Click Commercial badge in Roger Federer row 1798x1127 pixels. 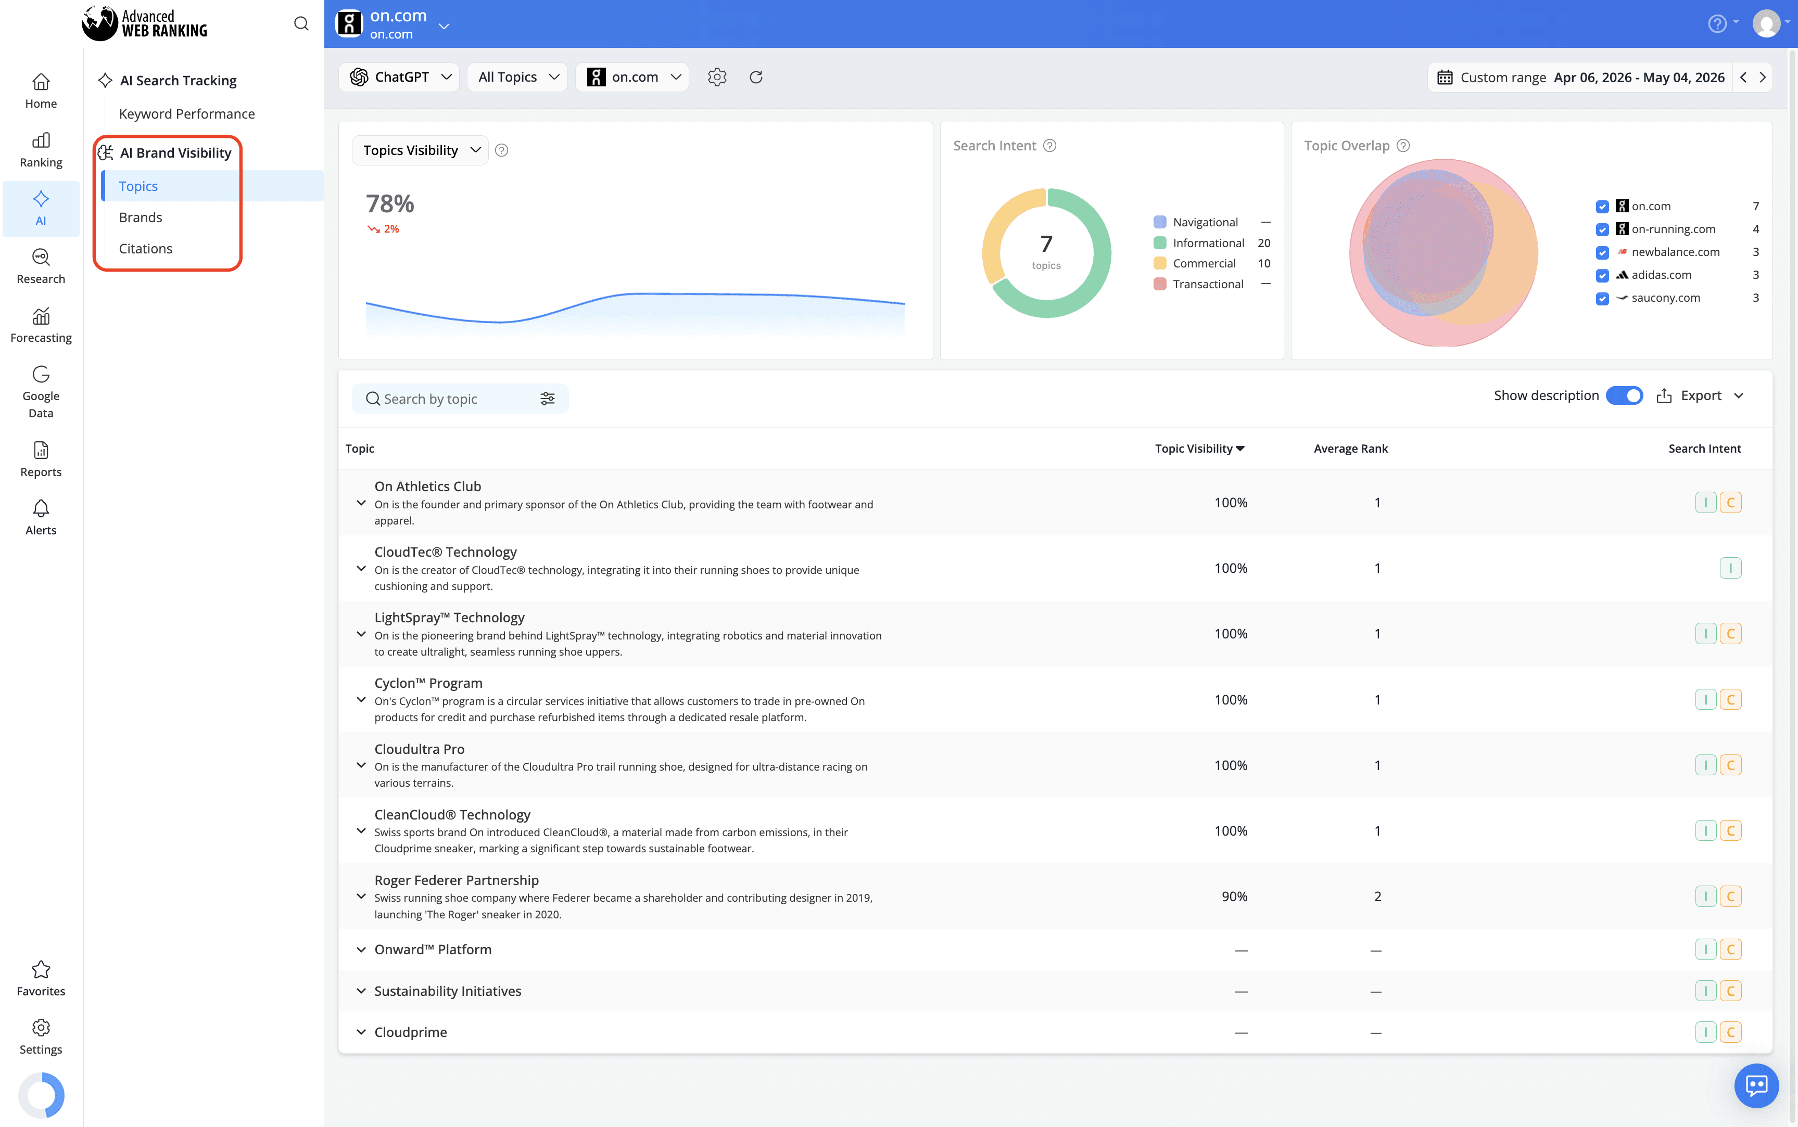[x=1730, y=897]
